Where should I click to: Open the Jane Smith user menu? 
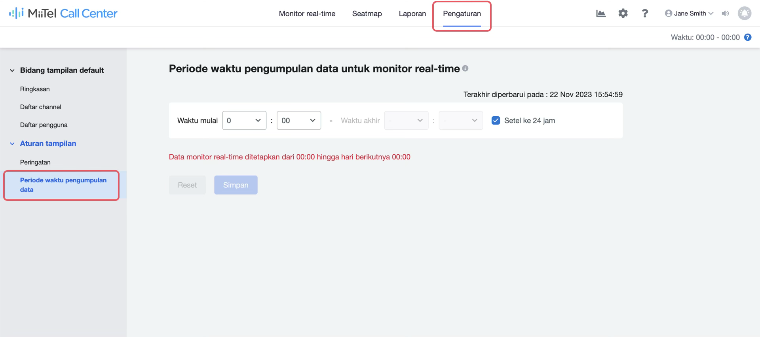click(x=689, y=13)
